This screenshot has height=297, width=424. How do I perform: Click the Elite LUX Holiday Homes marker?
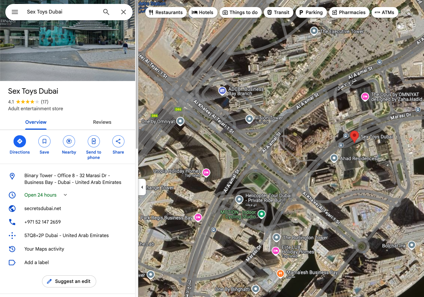(x=276, y=251)
